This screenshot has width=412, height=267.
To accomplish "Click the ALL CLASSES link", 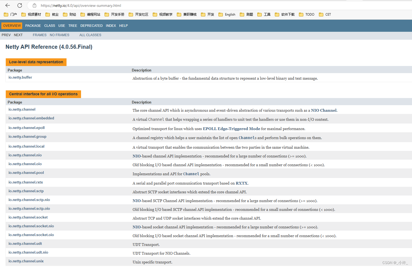I will point(90,35).
